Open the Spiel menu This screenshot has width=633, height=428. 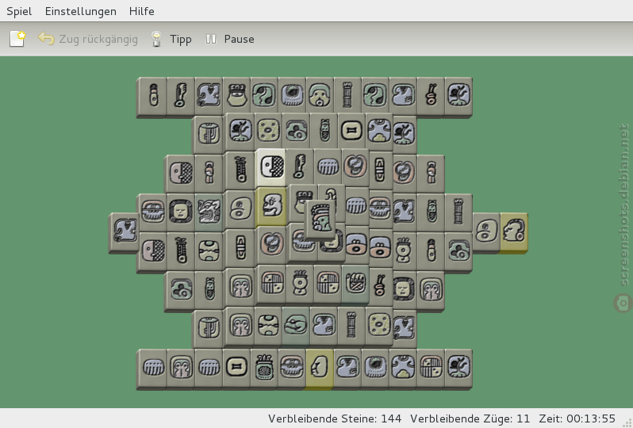[19, 11]
